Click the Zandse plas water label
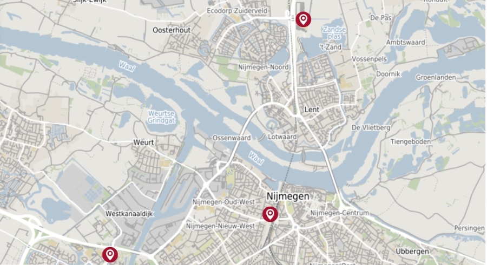Viewport: 487px width, 265px height. tap(334, 33)
